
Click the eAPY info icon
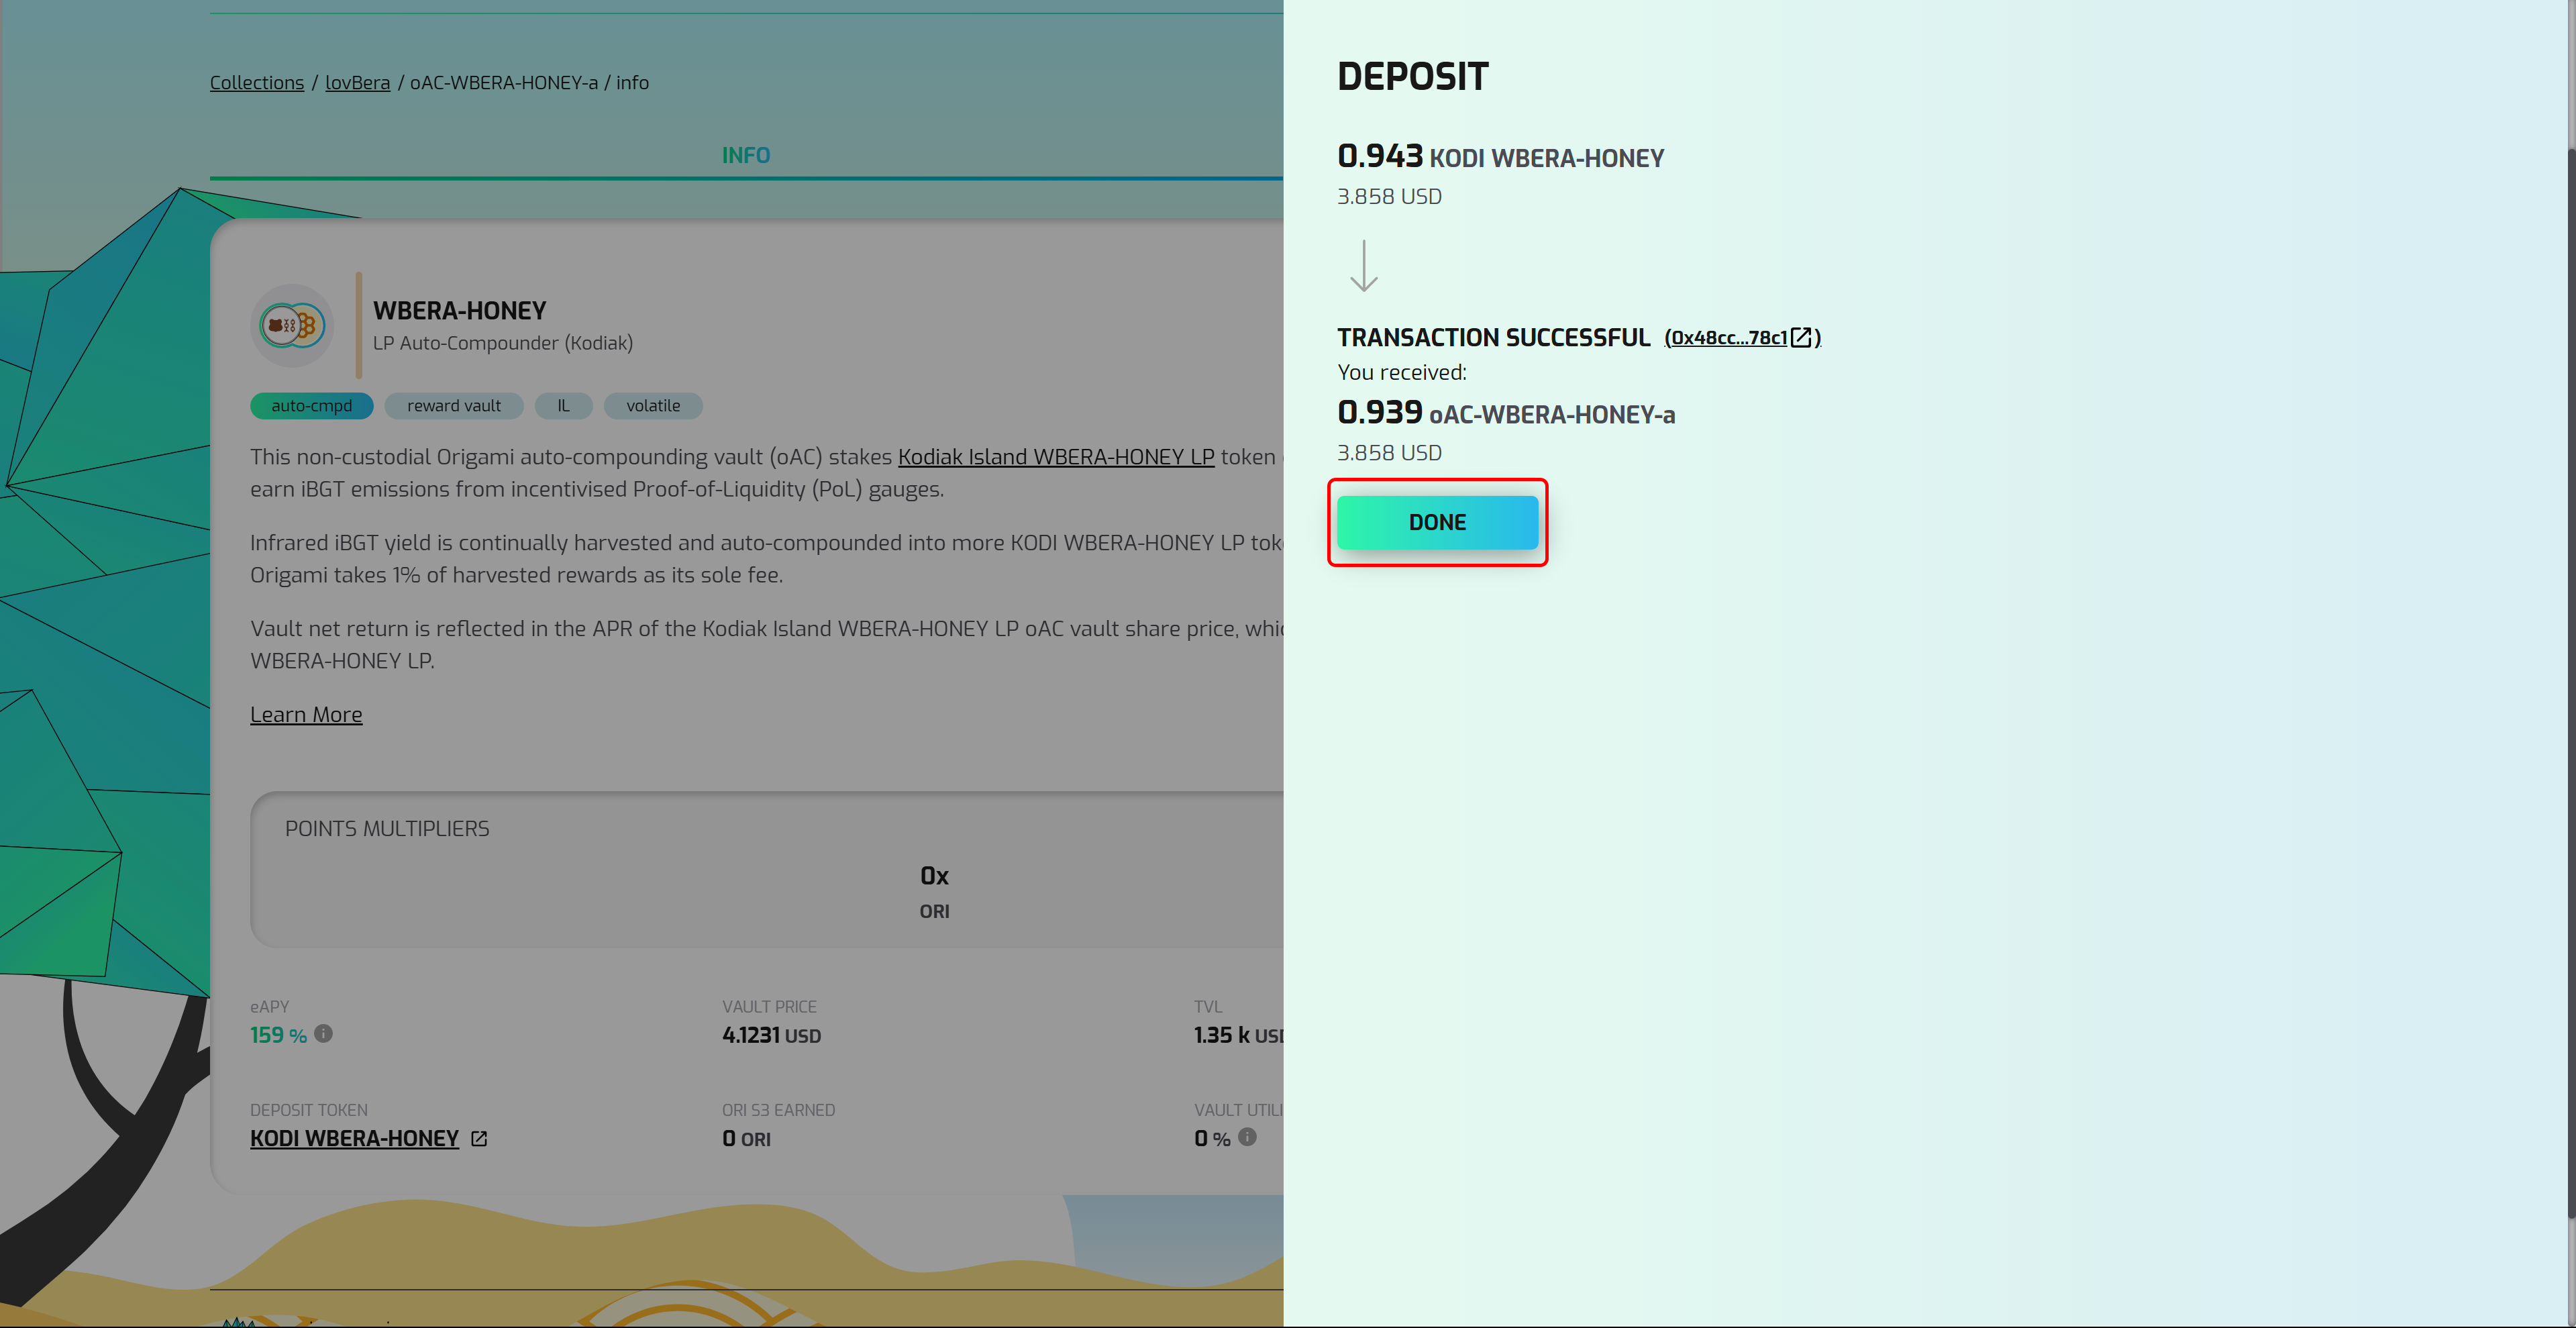click(x=323, y=1034)
